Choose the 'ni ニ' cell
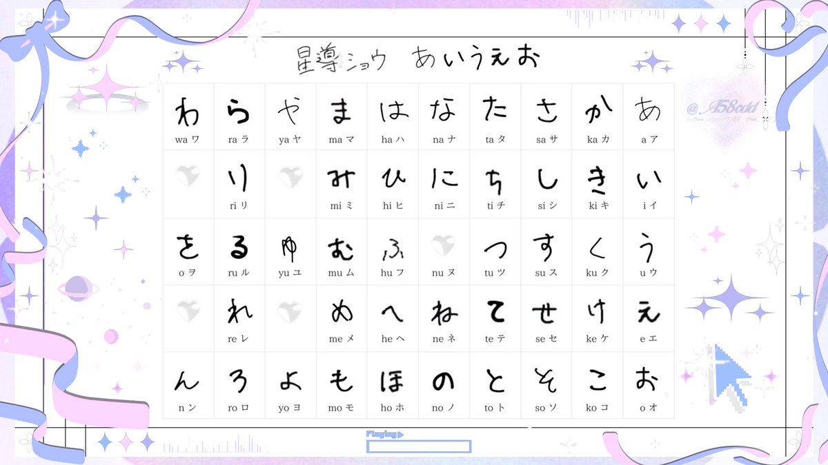The image size is (828, 465). [x=444, y=184]
